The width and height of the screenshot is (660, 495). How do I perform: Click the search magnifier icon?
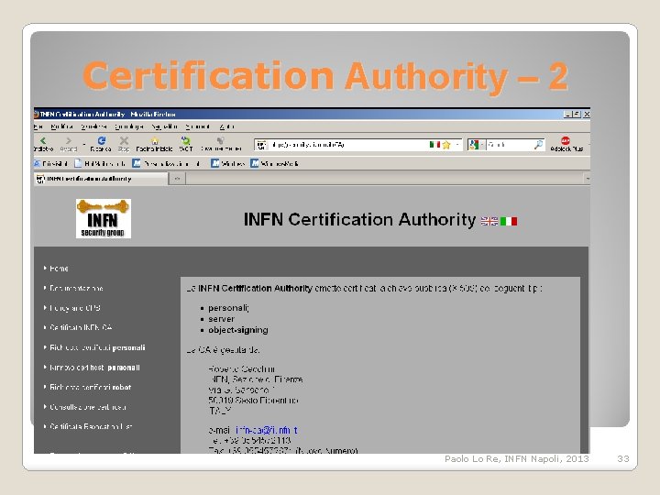point(538,145)
